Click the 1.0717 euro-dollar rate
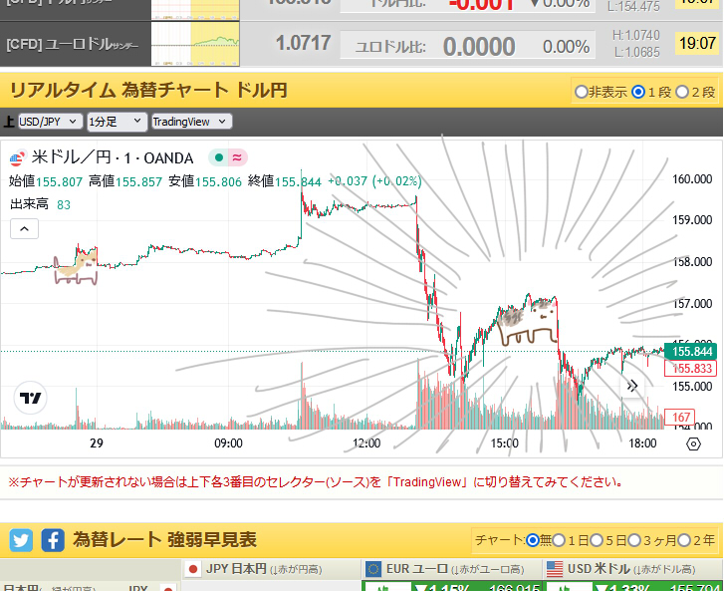724x591 pixels. point(304,44)
